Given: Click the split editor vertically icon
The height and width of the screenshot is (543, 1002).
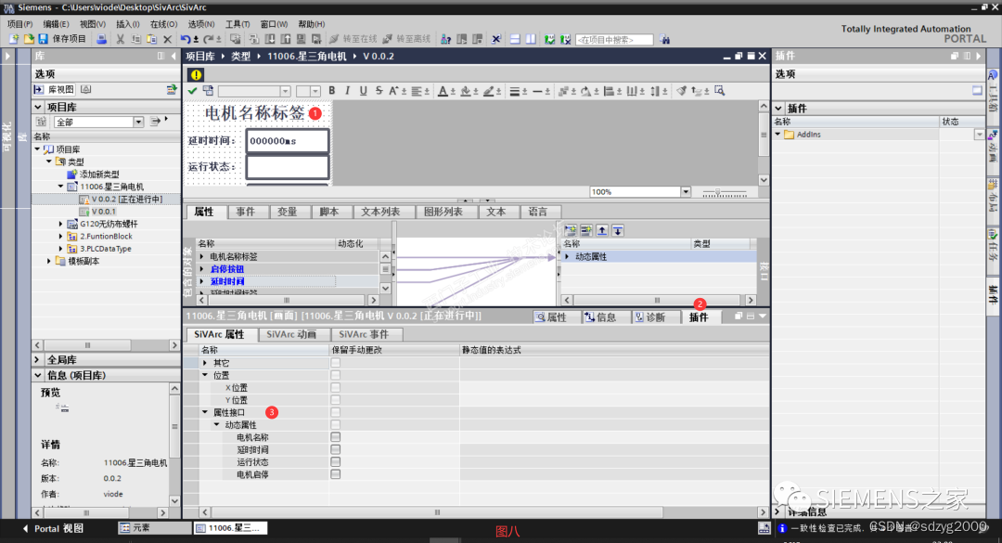Looking at the screenshot, I should click(531, 39).
